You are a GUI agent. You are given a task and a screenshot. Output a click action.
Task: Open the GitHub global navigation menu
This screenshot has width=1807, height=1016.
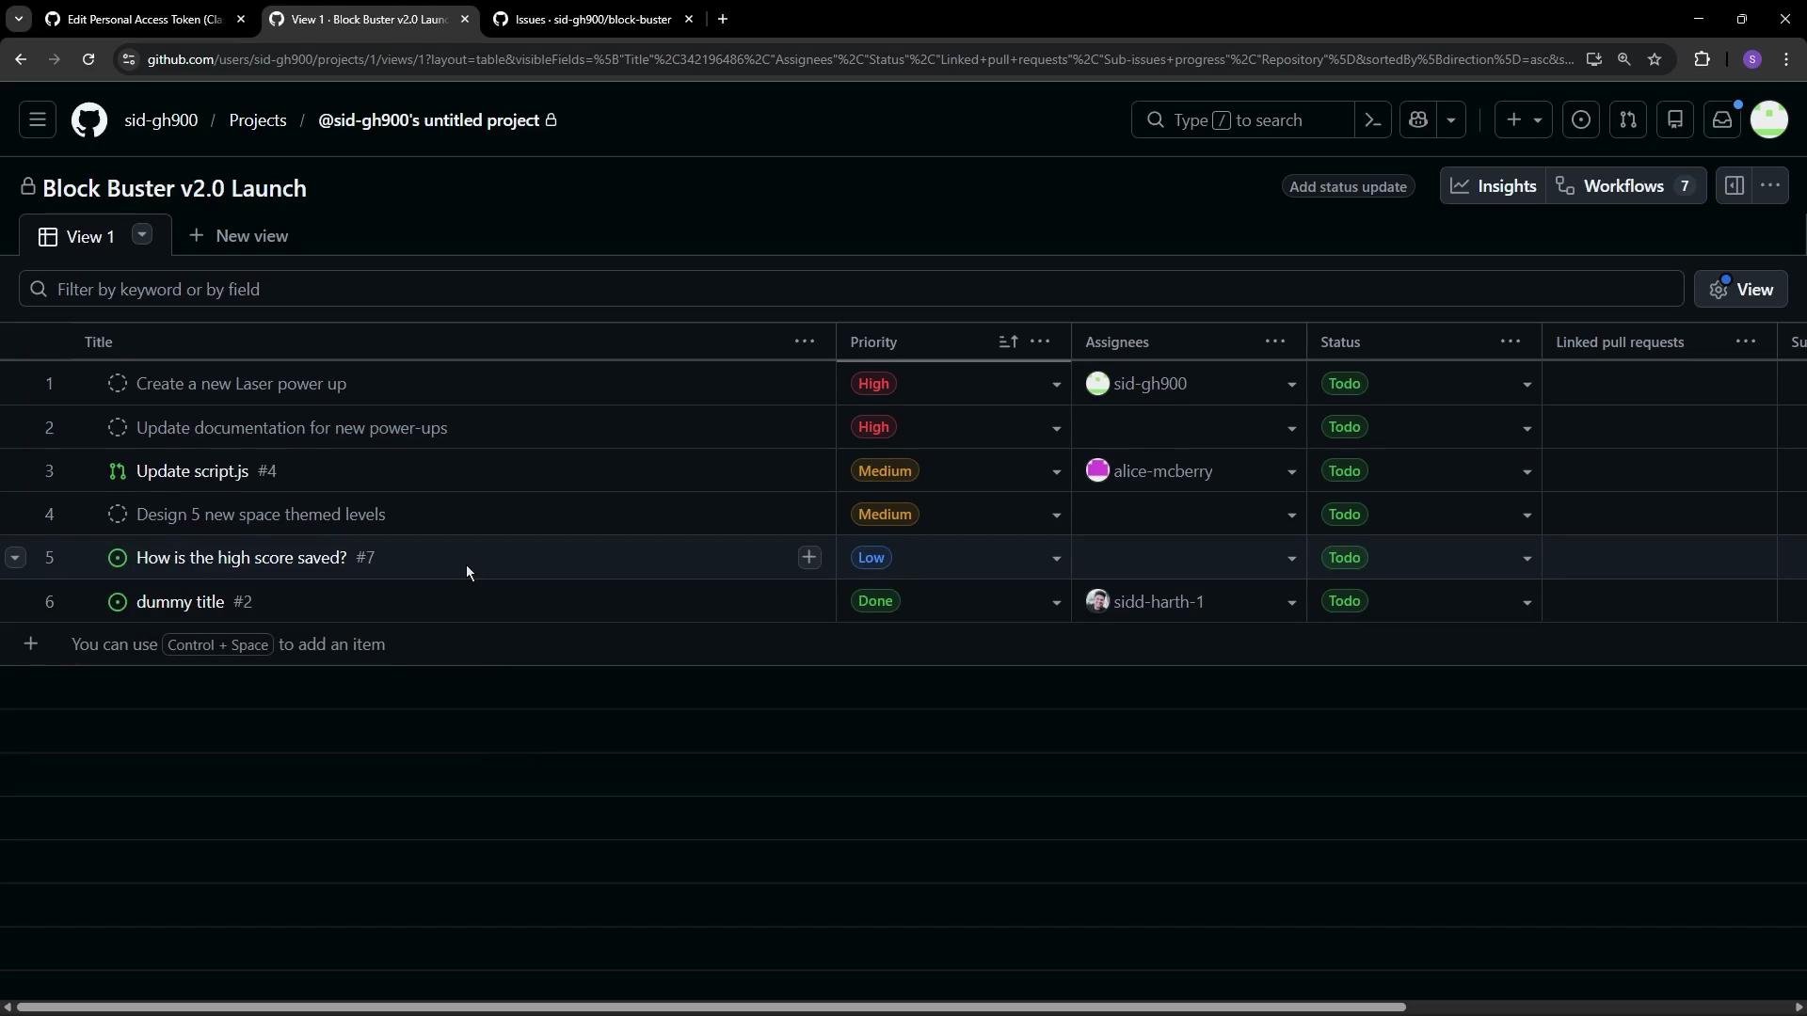pyautogui.click(x=38, y=120)
